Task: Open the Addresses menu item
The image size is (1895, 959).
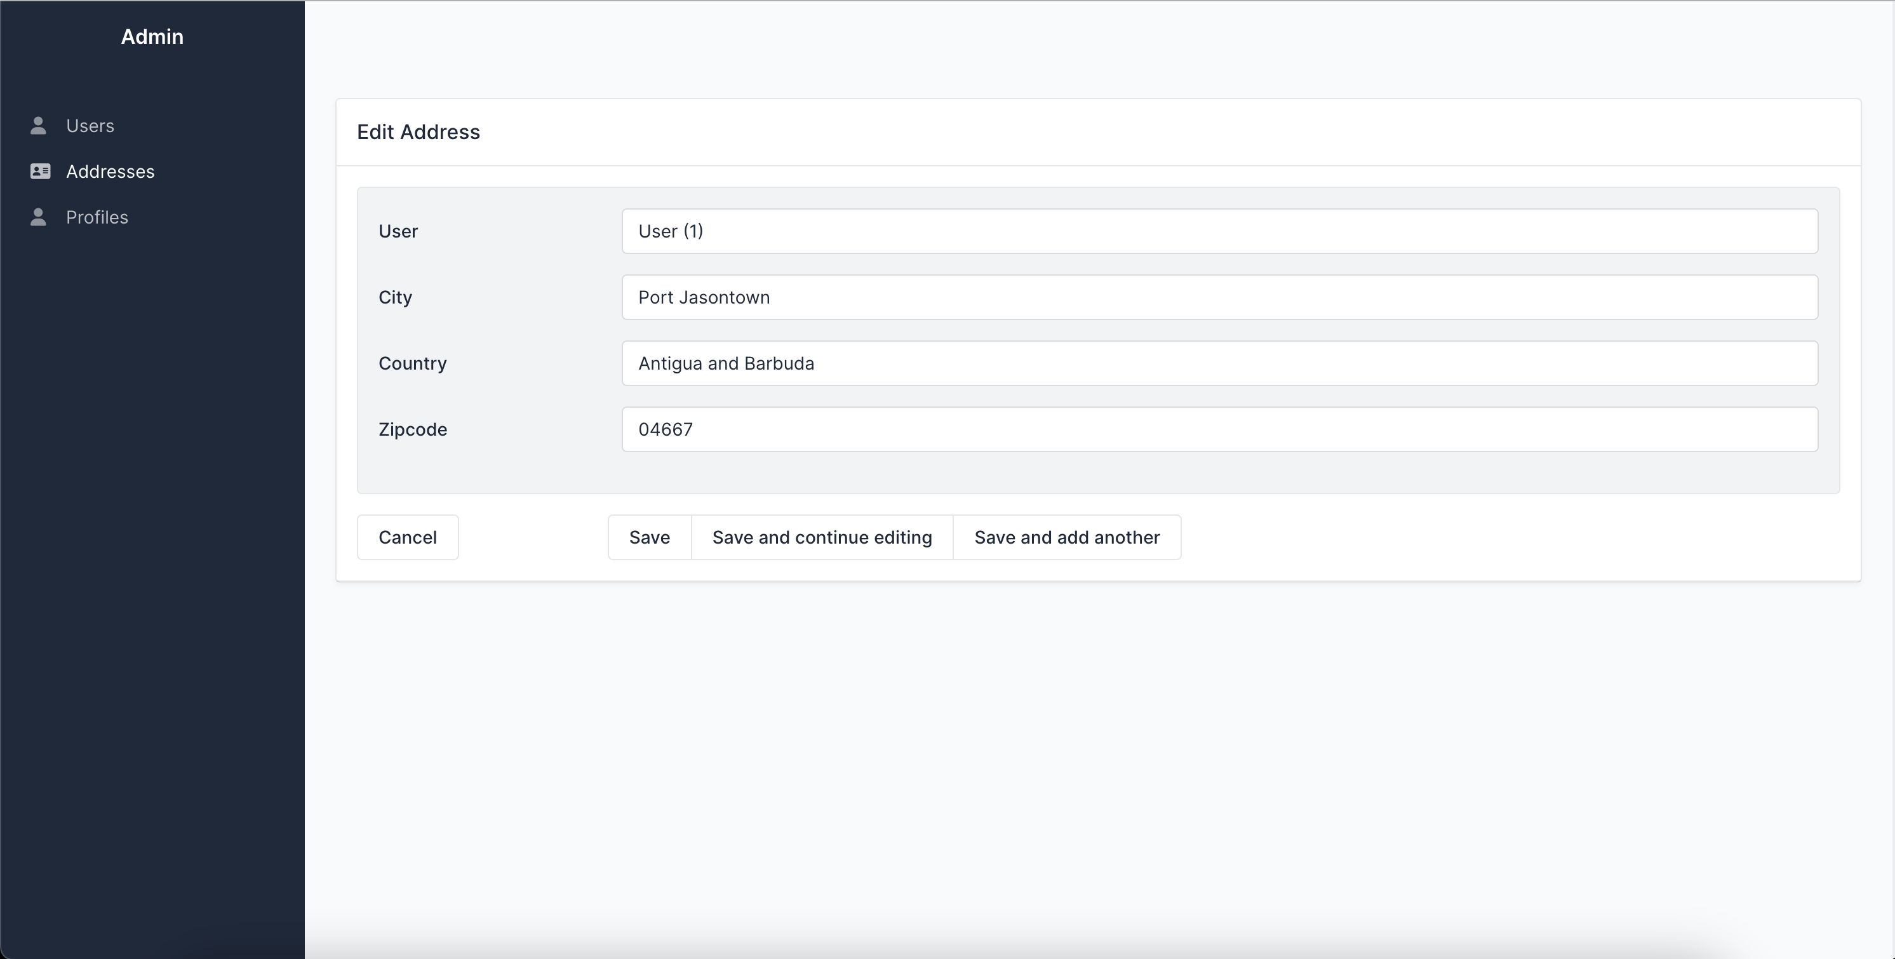Action: [110, 171]
